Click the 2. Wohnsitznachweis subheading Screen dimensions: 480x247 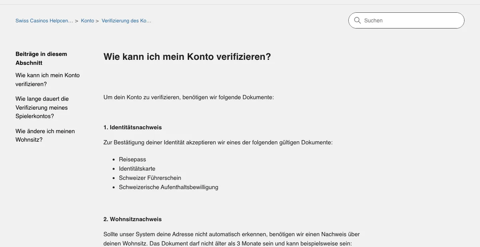pos(133,219)
